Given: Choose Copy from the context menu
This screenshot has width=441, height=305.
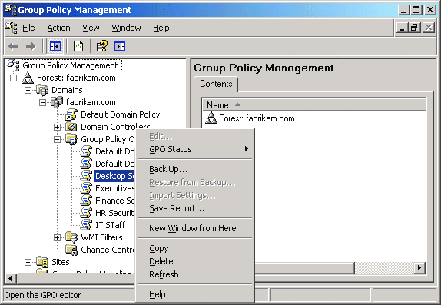Looking at the screenshot, I should tap(195, 248).
